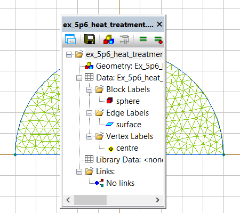Click the colored cubes icon beside Geometry

click(89, 66)
